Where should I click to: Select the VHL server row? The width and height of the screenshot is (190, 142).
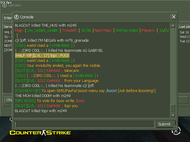click(8, 32)
